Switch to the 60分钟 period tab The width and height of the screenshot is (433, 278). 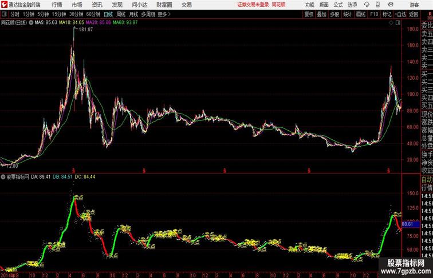click(x=93, y=14)
